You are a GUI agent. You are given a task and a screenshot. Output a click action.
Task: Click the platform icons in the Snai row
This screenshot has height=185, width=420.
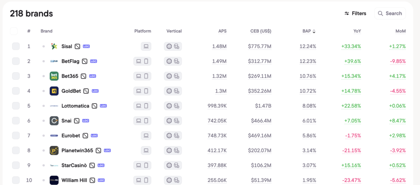pos(142,121)
